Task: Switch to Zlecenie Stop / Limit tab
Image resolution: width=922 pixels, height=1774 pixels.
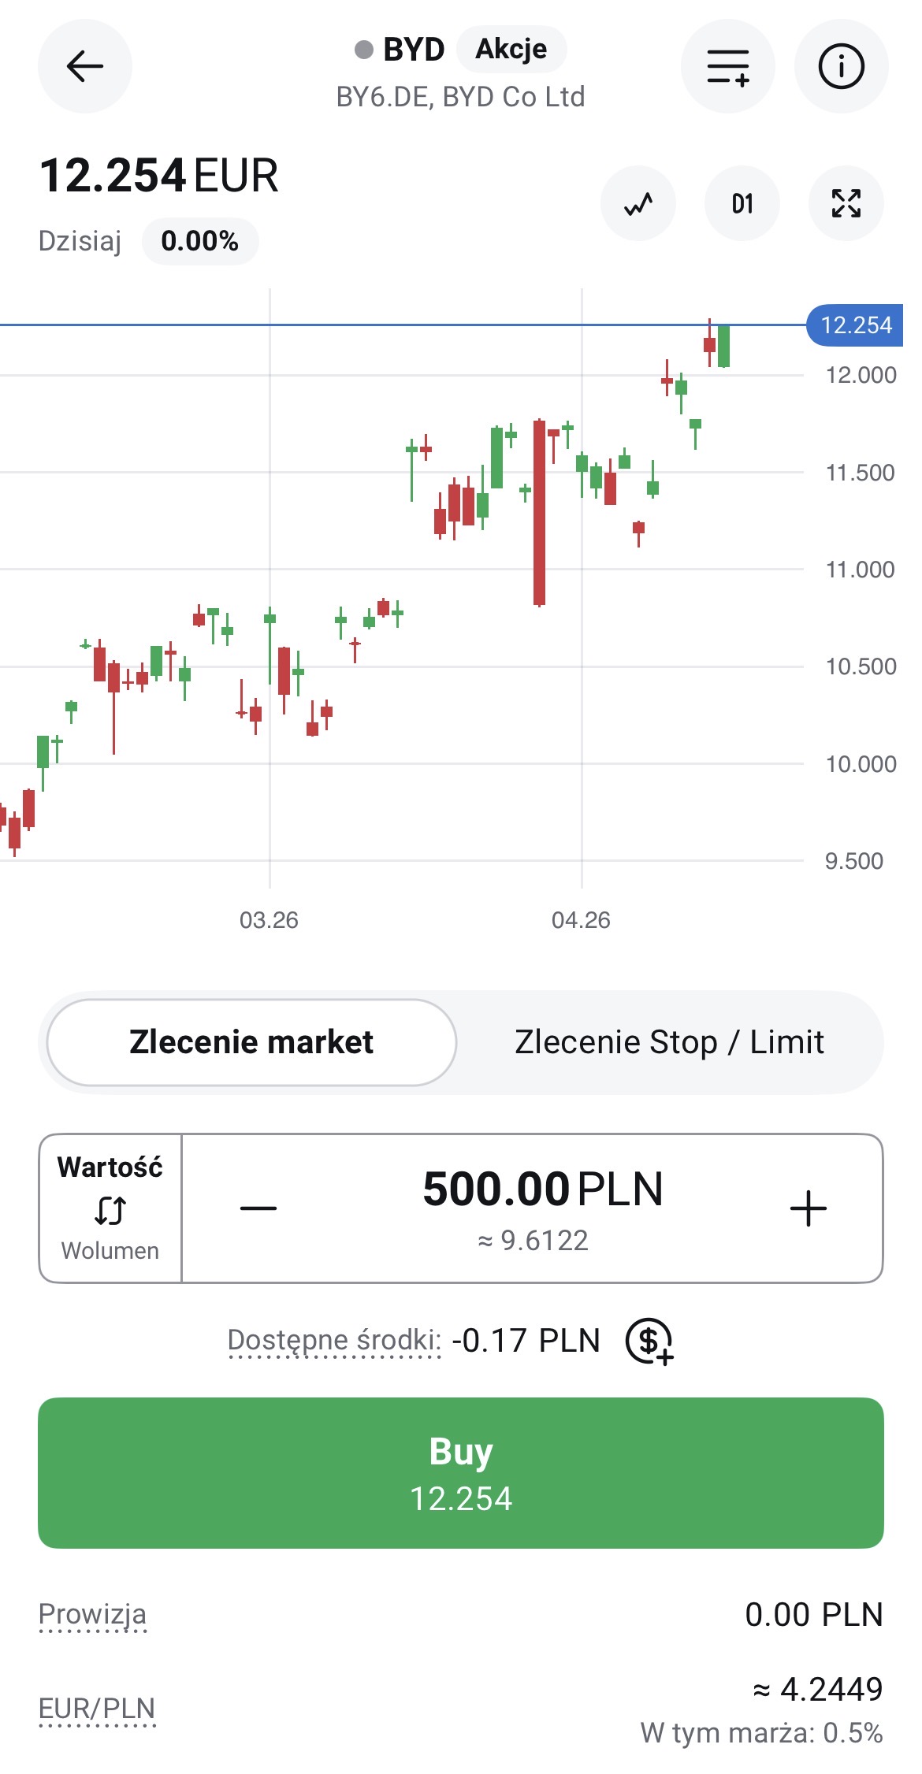Action: click(x=669, y=1042)
